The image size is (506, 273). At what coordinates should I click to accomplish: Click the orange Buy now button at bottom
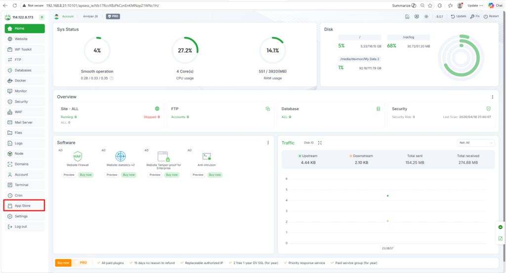tap(63, 263)
